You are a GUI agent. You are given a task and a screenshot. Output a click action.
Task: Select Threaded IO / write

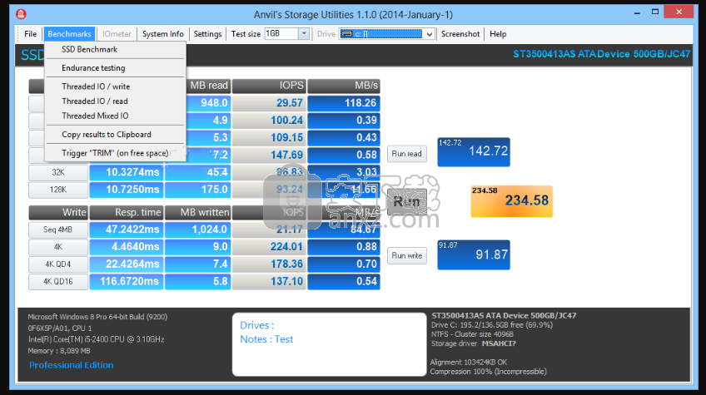pos(96,86)
